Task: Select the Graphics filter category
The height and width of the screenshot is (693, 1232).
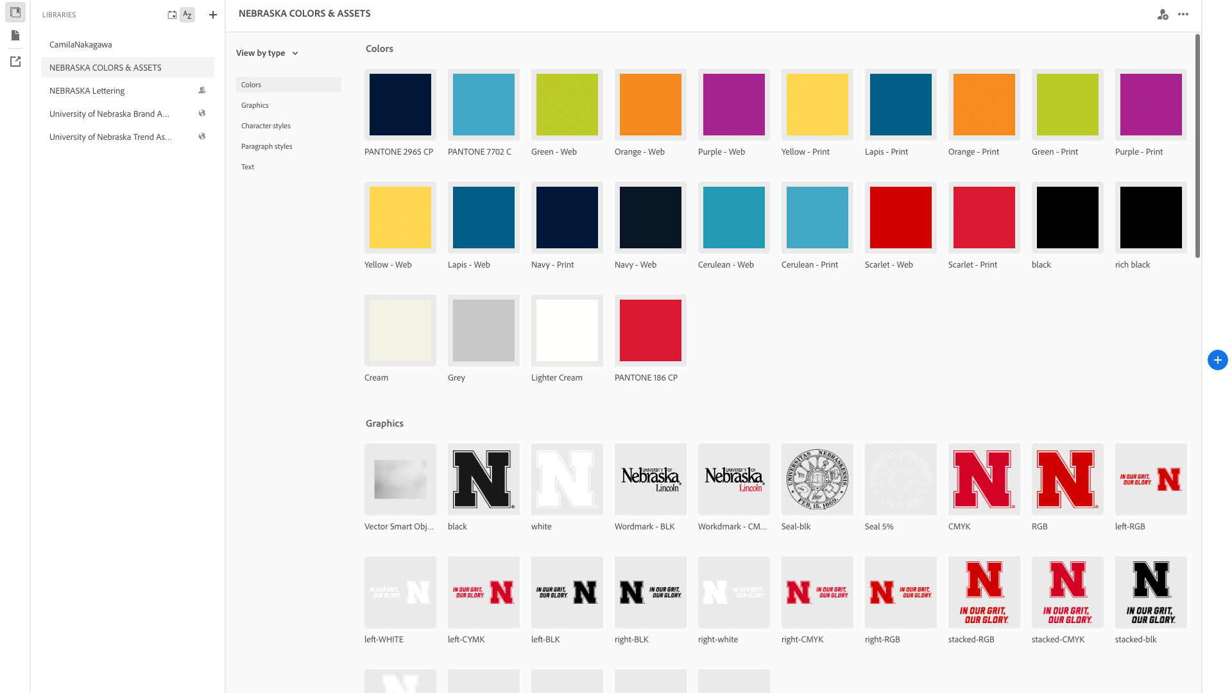Action: 255,105
